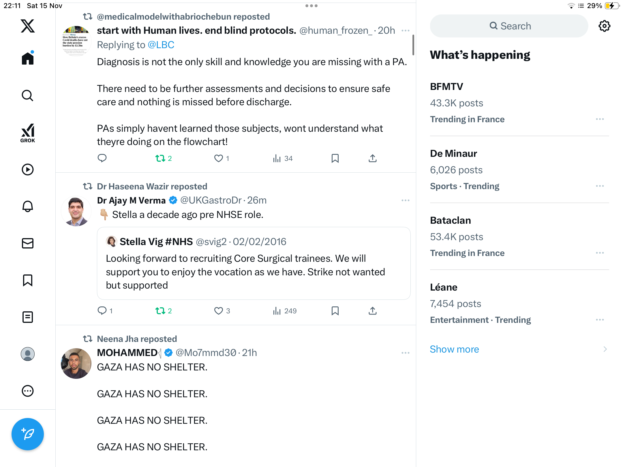This screenshot has height=467, width=623.
Task: Share Dr Ajay M Verma's post
Action: [372, 311]
